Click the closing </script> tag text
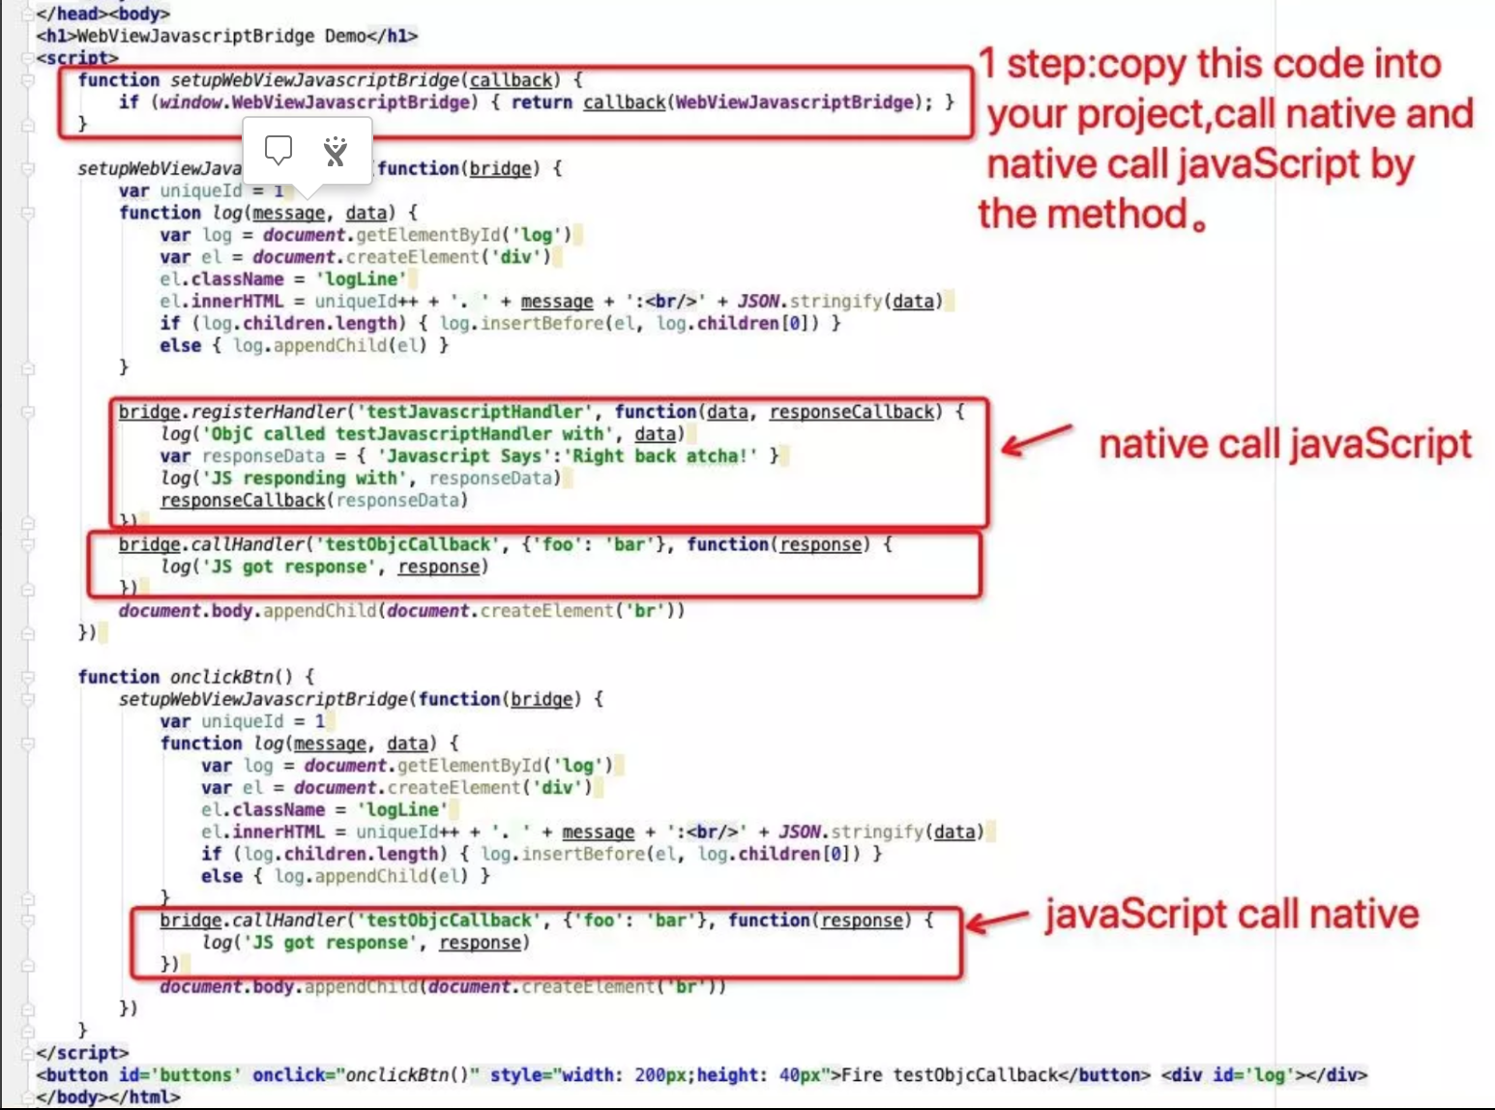The width and height of the screenshot is (1495, 1110). point(82,1053)
